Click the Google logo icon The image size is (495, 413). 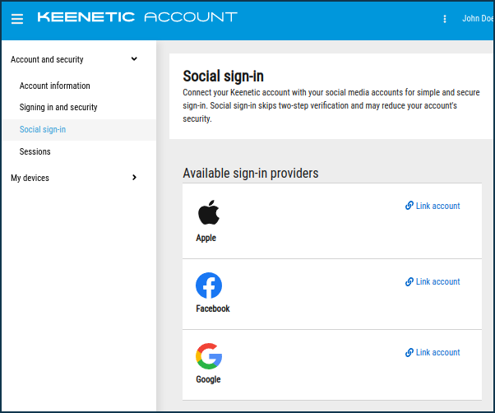(209, 356)
